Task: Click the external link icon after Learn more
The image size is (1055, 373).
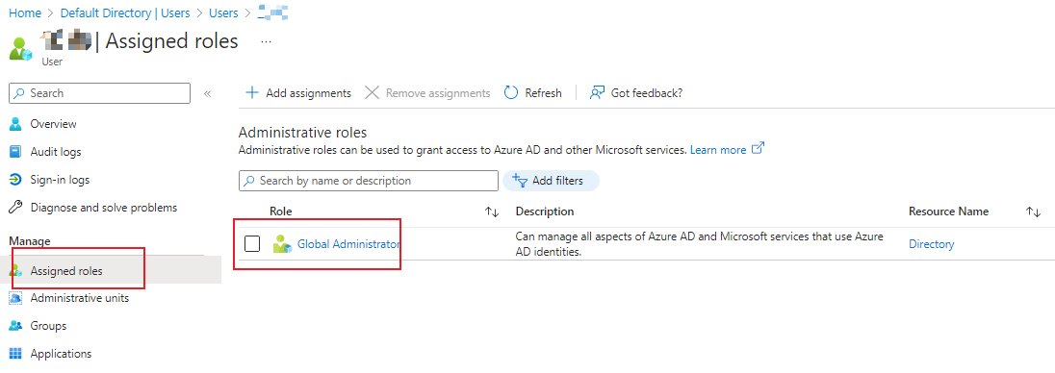Action: pos(758,149)
